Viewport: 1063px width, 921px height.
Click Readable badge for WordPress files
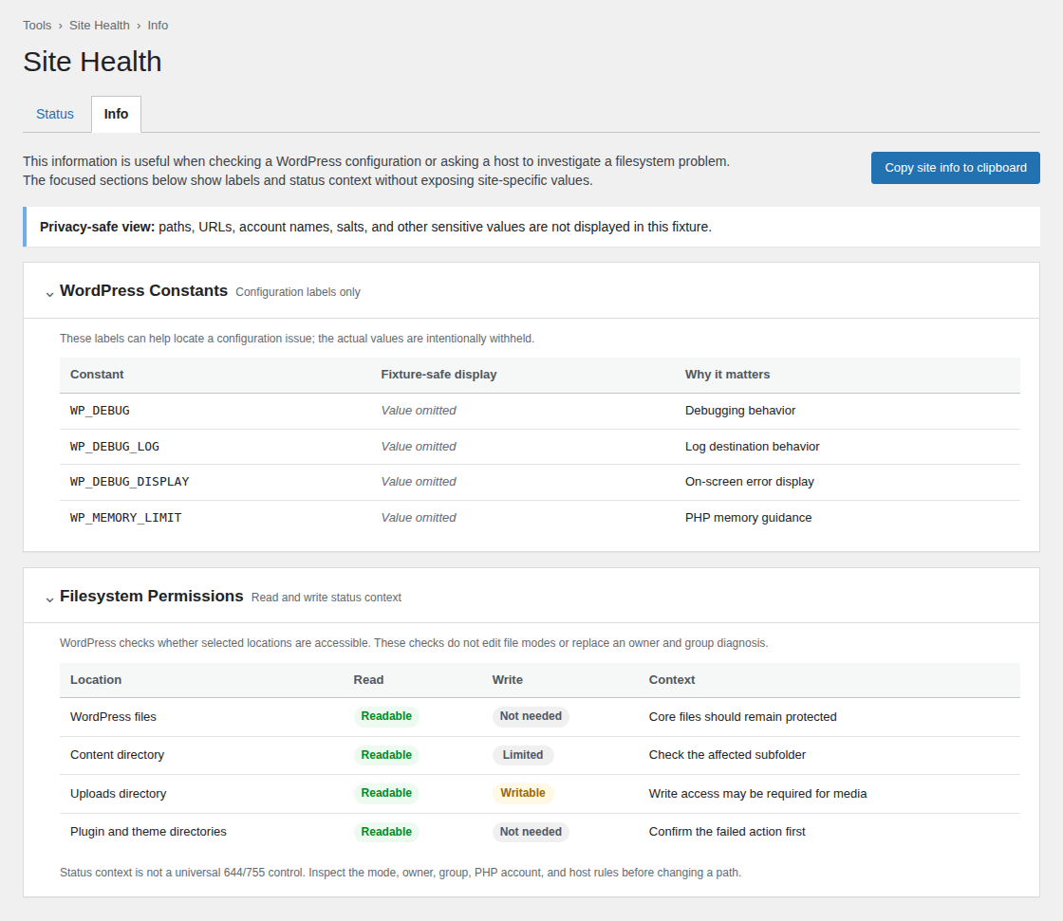coord(386,716)
